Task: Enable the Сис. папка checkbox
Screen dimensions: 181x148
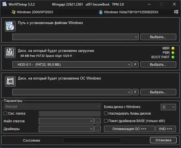Action: point(6,113)
